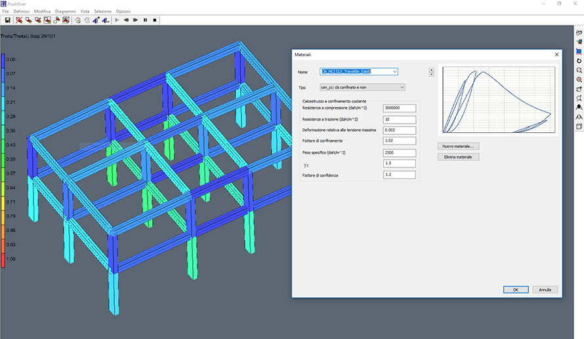This screenshot has width=584, height=339.
Task: Step back to the previous analysis step
Action: (x=126, y=20)
